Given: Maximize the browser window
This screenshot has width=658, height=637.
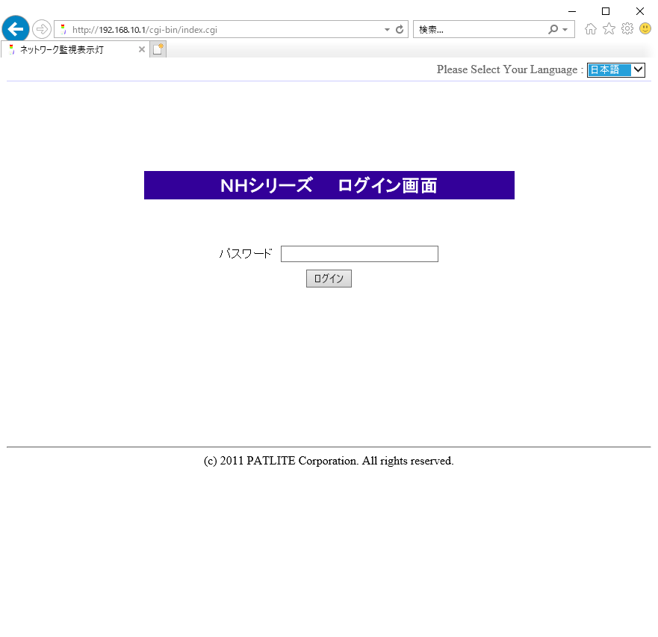Looking at the screenshot, I should click(606, 11).
